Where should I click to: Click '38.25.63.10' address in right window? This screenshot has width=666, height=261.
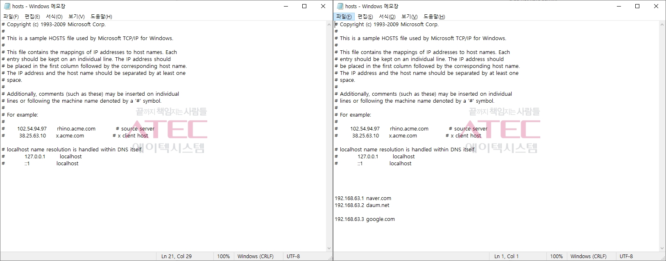366,136
